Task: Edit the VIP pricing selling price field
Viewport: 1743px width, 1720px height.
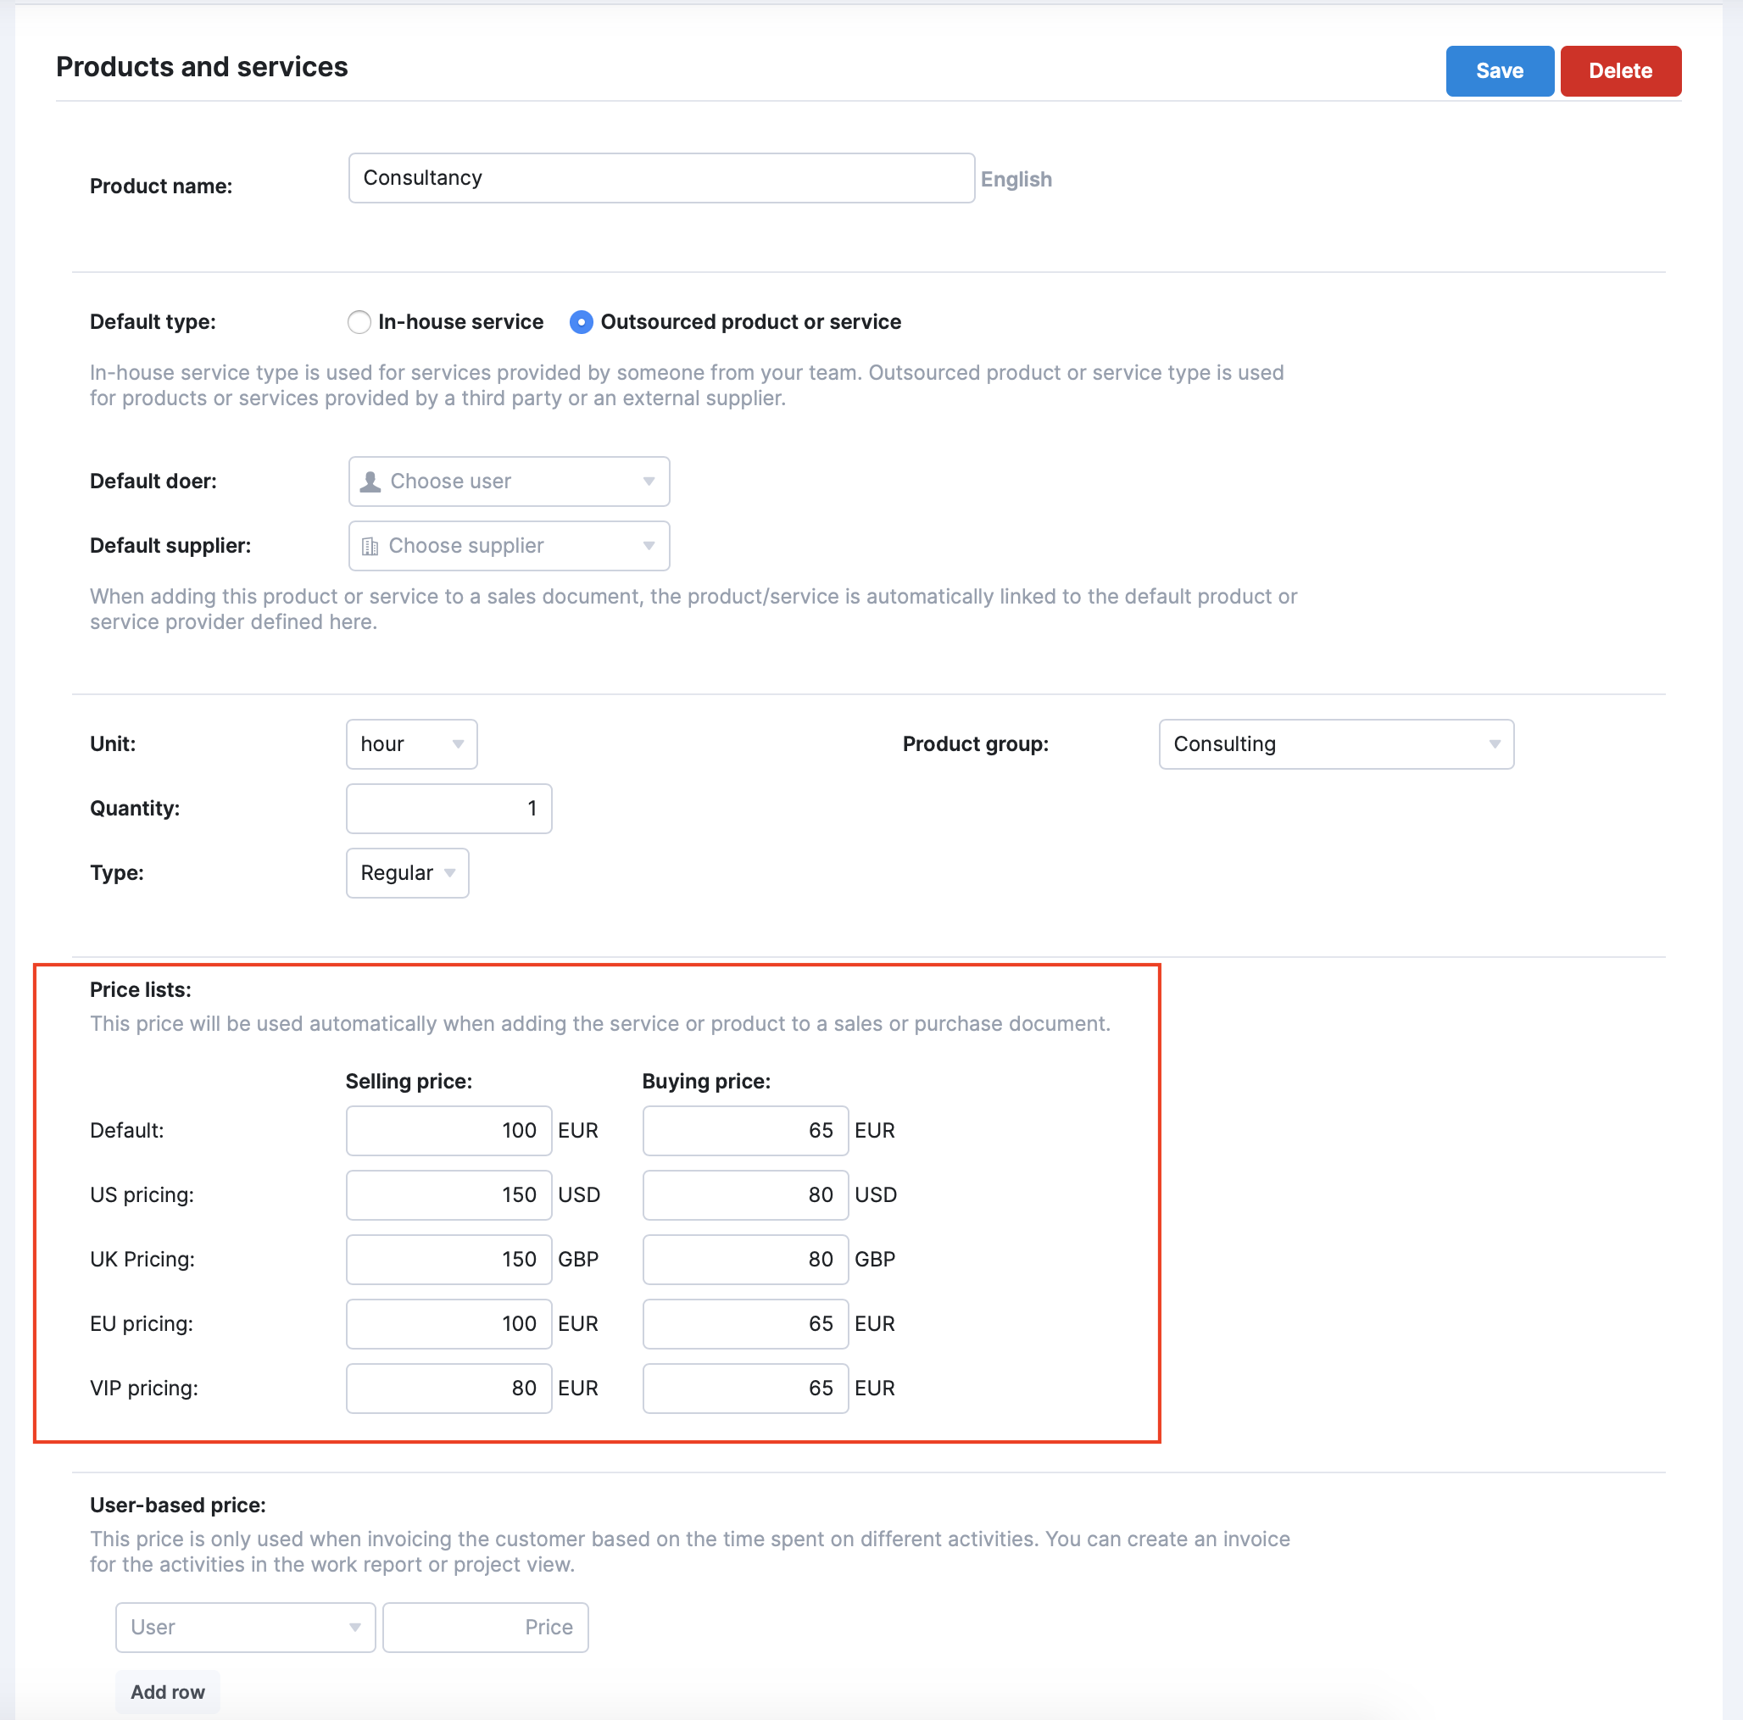Action: [x=448, y=1388]
